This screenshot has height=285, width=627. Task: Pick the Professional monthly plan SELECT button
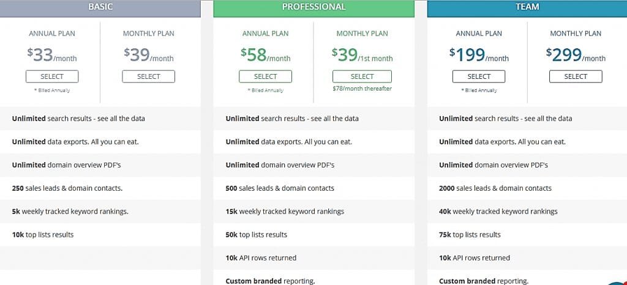(x=362, y=76)
